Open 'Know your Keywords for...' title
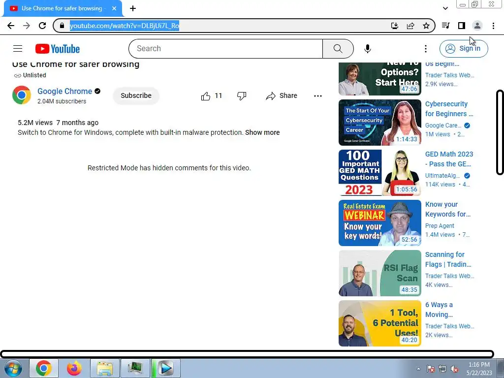The height and width of the screenshot is (378, 504). pos(448,209)
